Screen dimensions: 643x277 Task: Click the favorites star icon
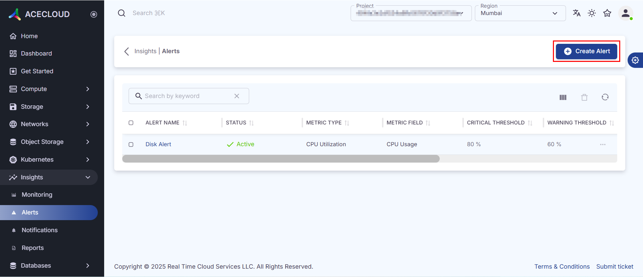[x=607, y=13]
